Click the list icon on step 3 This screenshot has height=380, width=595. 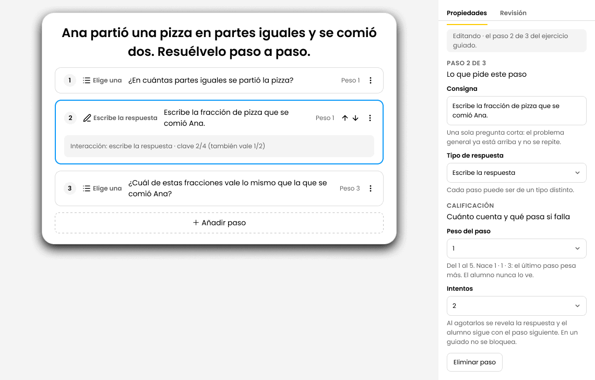click(x=87, y=188)
